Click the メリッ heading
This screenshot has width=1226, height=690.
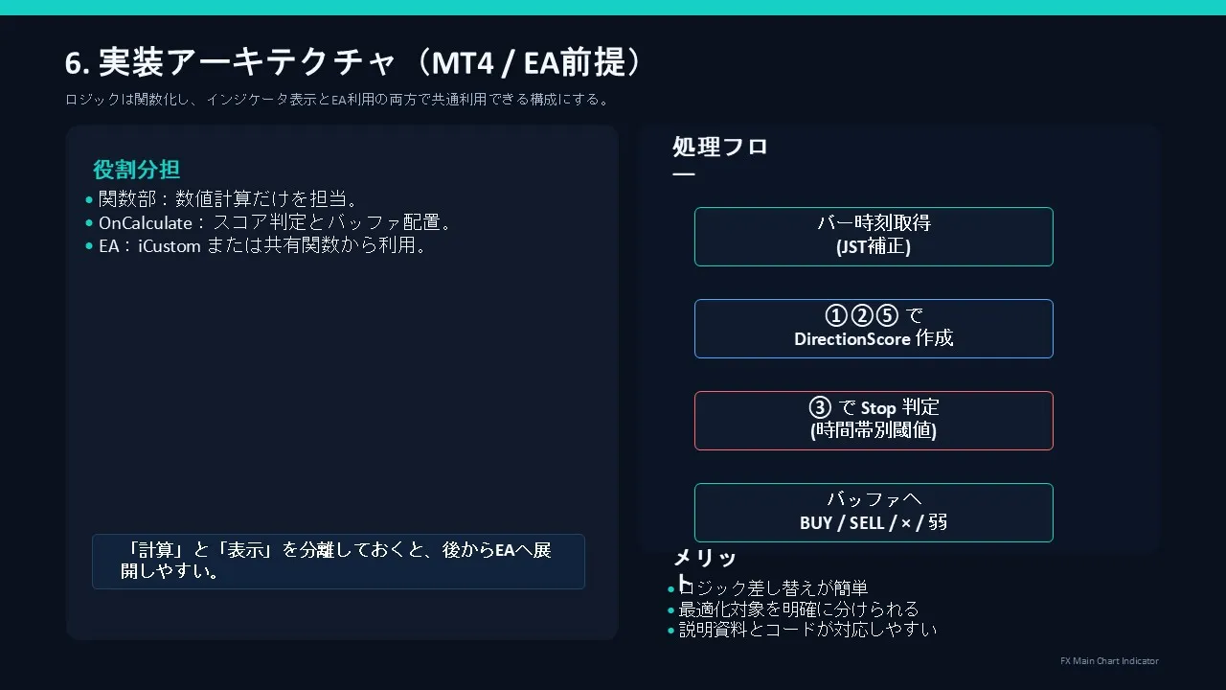[705, 559]
